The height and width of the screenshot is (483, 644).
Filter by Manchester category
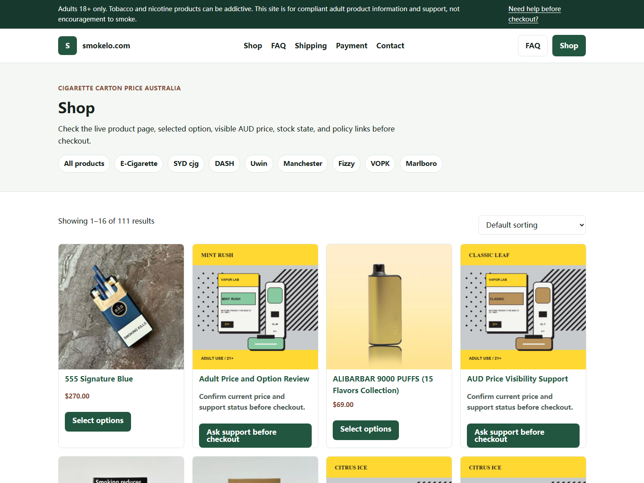coord(303,164)
